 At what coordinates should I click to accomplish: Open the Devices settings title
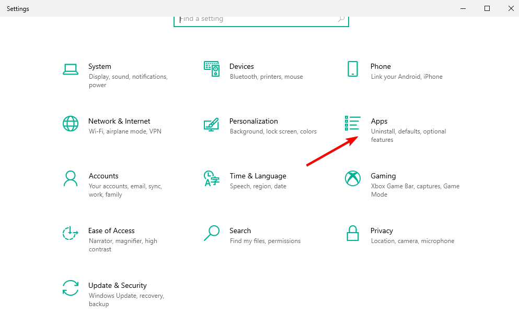click(241, 66)
